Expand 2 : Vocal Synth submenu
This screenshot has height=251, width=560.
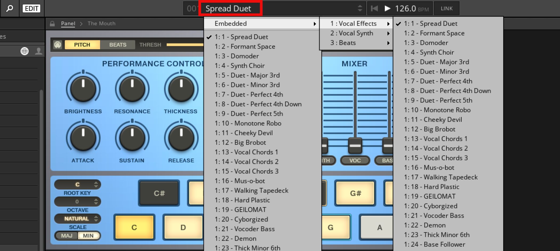(356, 33)
